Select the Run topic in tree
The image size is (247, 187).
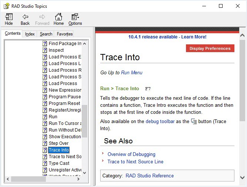(53, 117)
